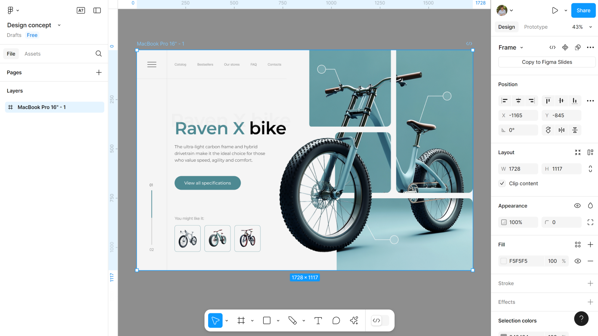The width and height of the screenshot is (598, 336).
Task: Choose the Pen tool
Action: point(292,321)
